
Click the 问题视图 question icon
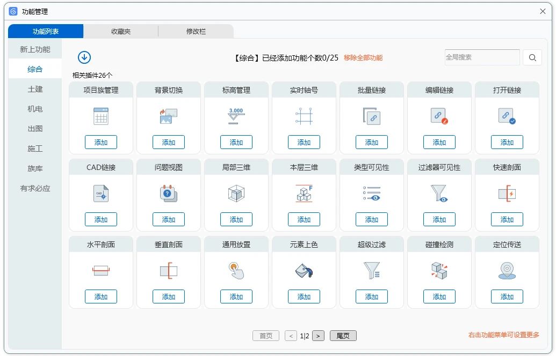click(169, 194)
